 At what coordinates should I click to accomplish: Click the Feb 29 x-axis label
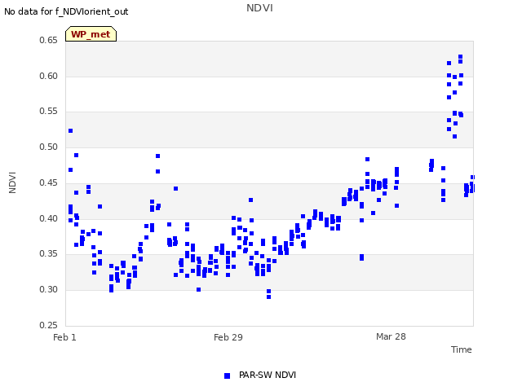228,337
